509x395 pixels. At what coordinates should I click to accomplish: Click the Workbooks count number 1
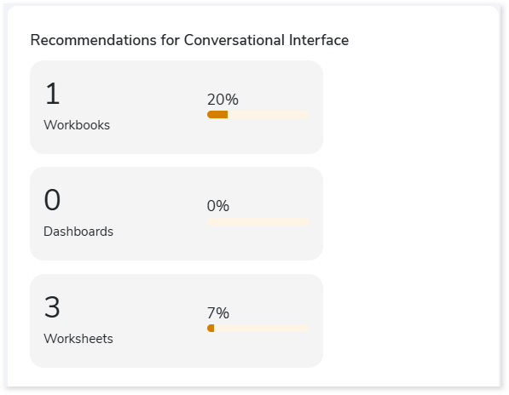(x=53, y=94)
